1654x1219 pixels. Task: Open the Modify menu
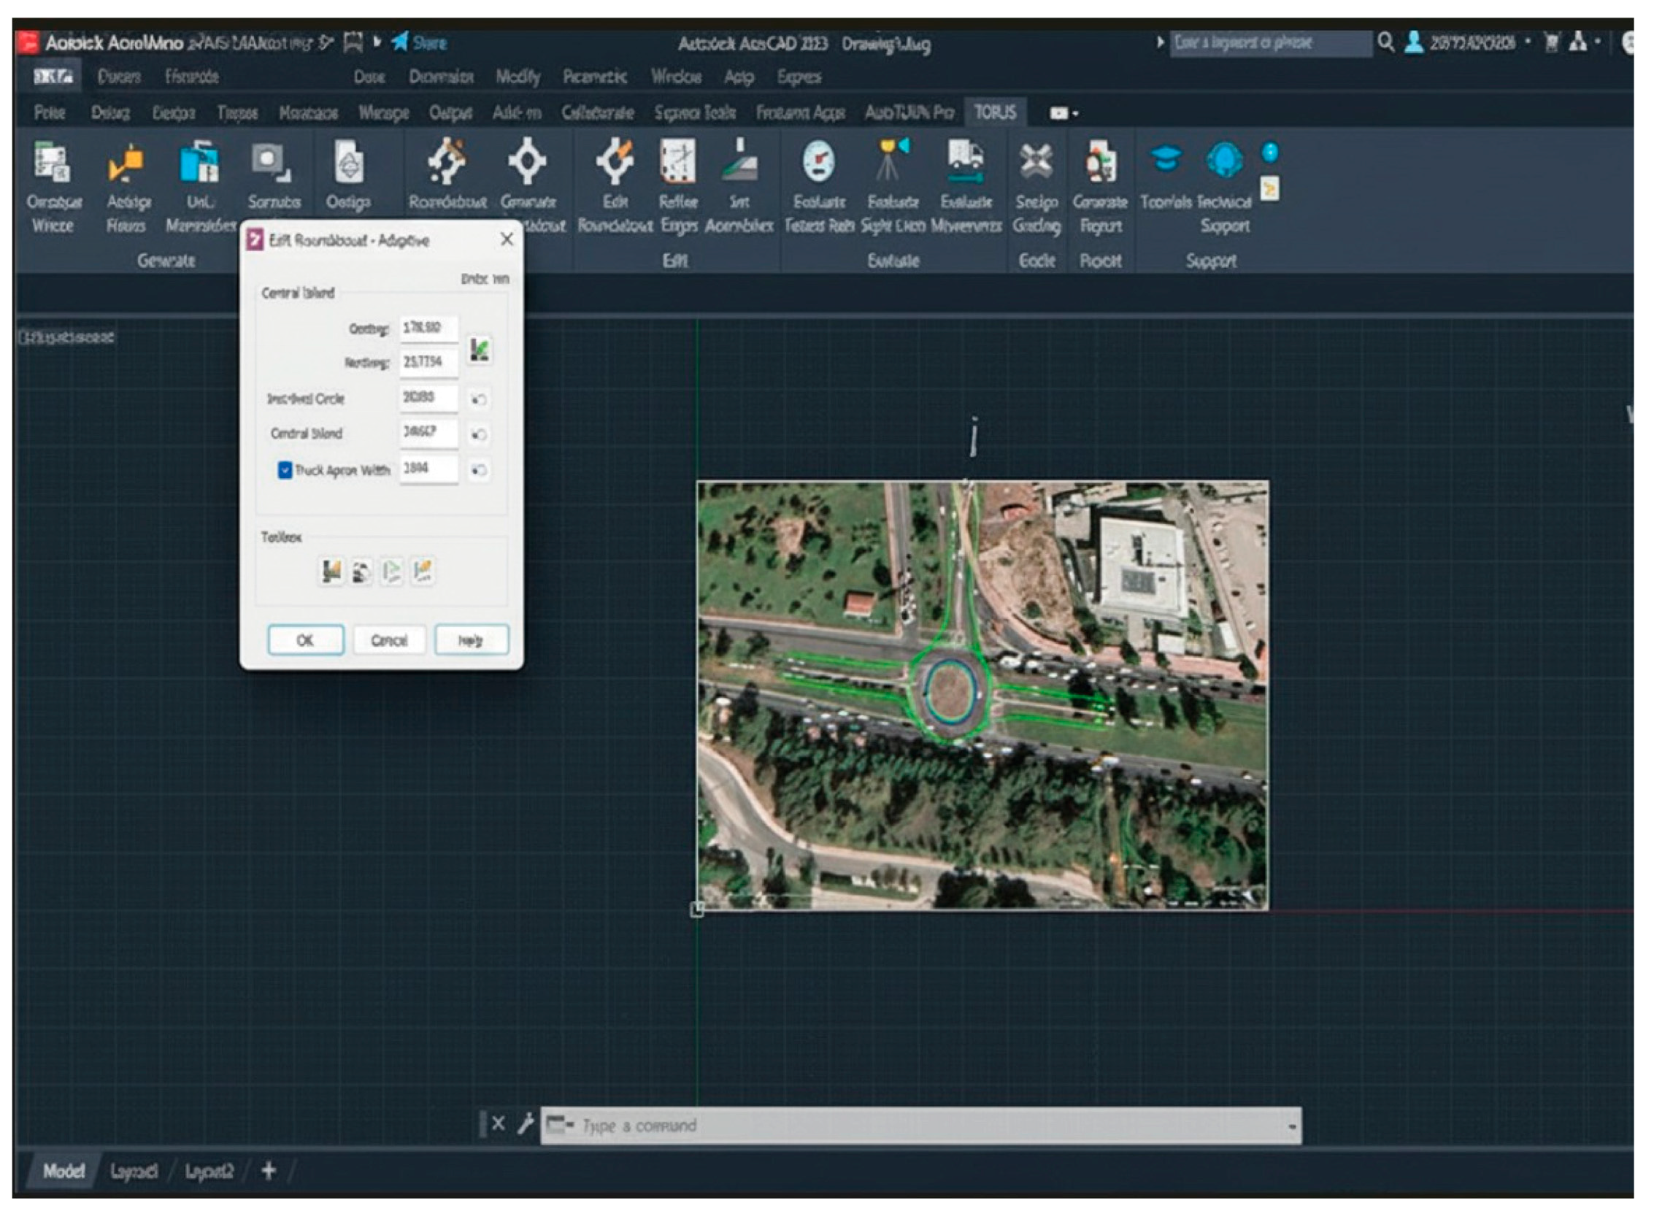pyautogui.click(x=518, y=77)
